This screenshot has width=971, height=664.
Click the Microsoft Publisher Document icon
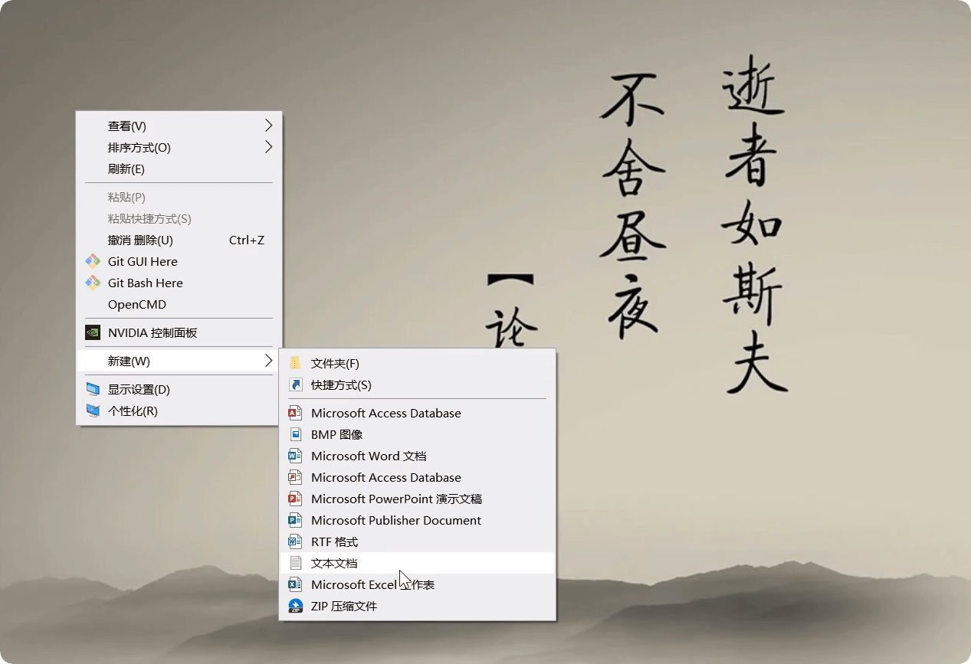click(295, 520)
